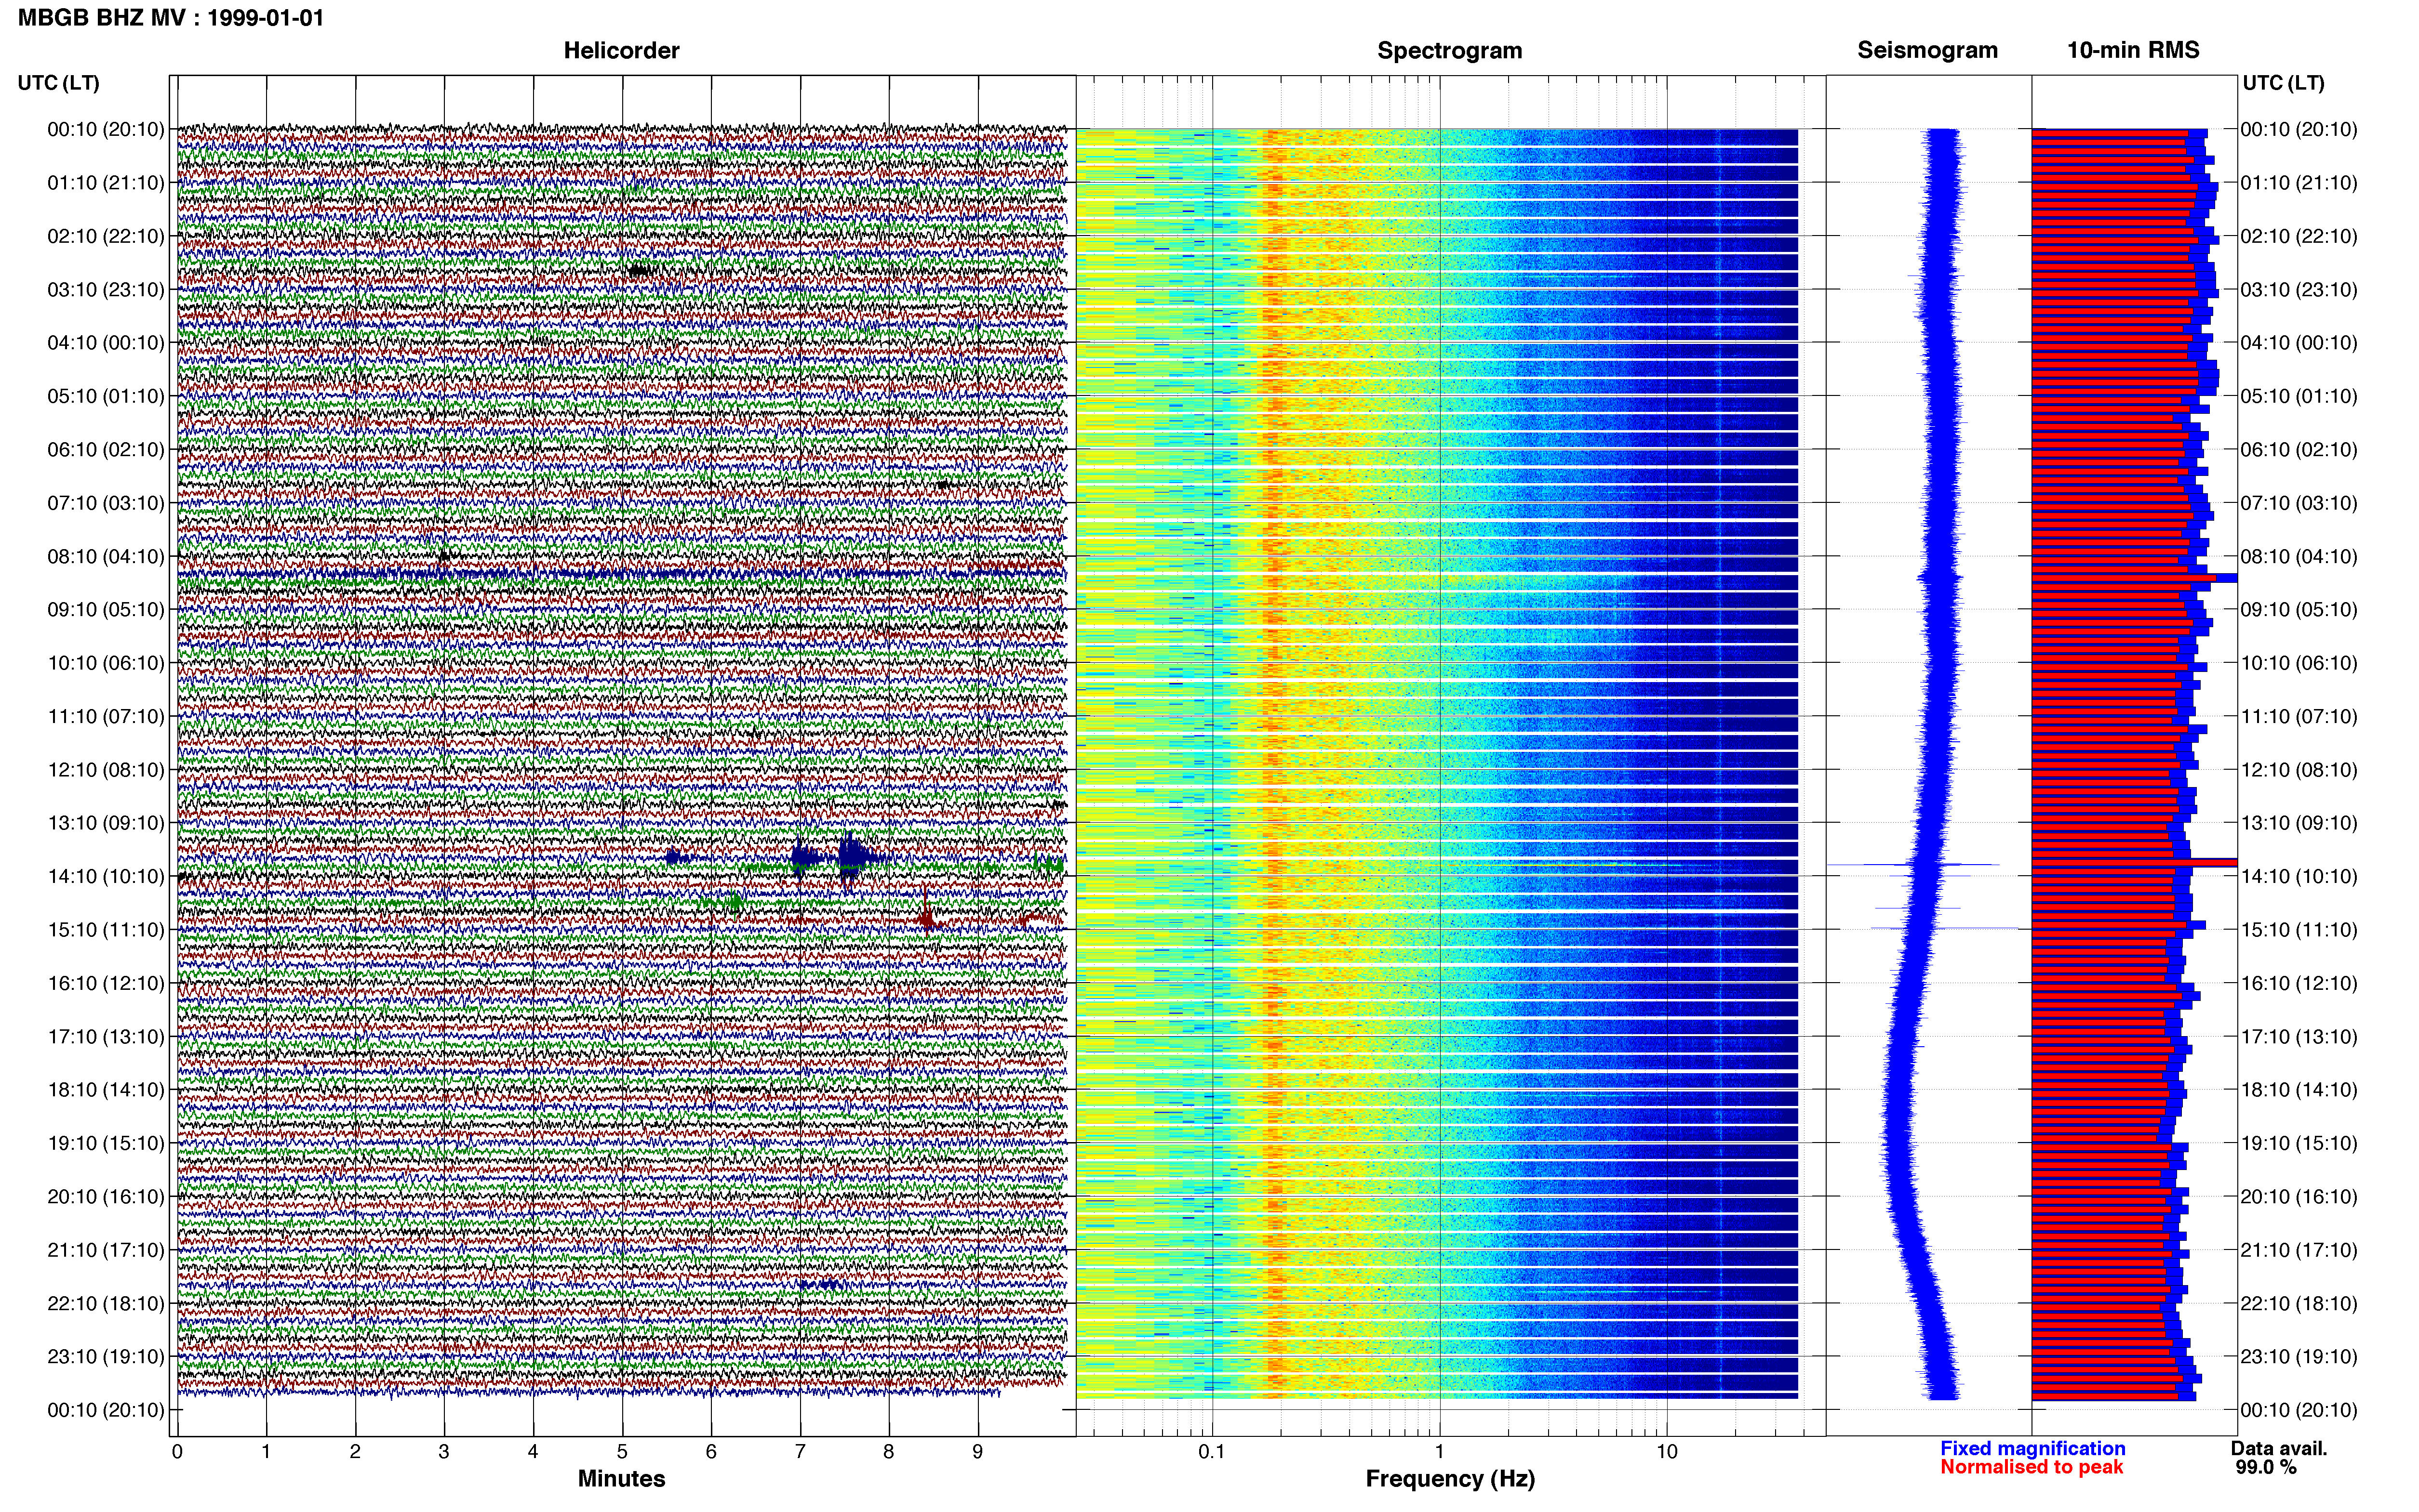Click the seismogram spike near 14:00
This screenshot has height=1512, width=2419.
click(x=1914, y=864)
